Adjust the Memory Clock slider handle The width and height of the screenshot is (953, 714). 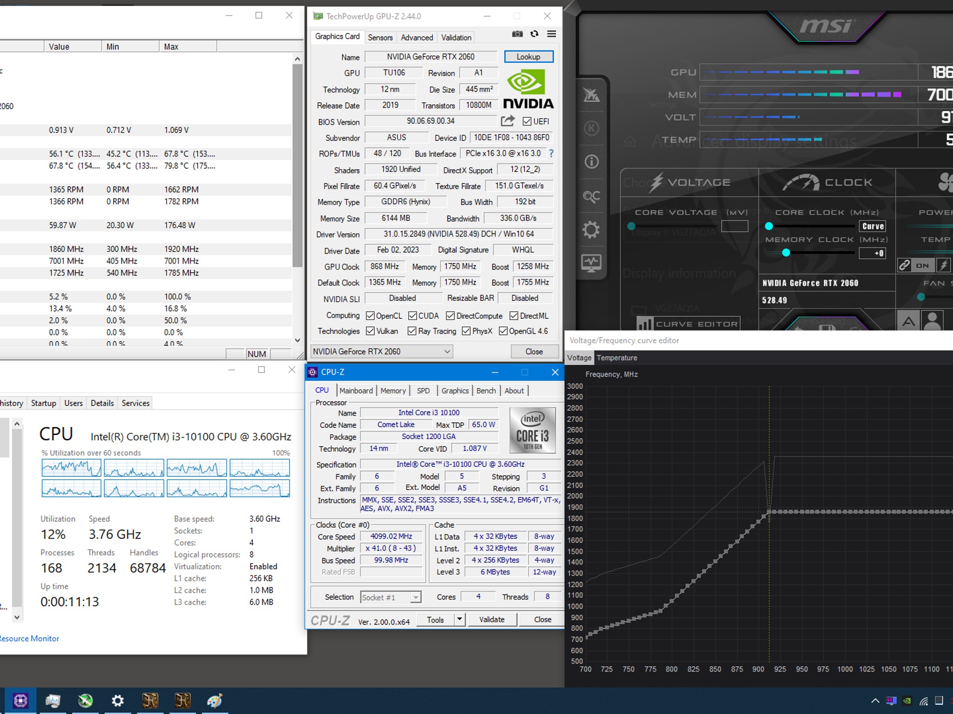[786, 253]
